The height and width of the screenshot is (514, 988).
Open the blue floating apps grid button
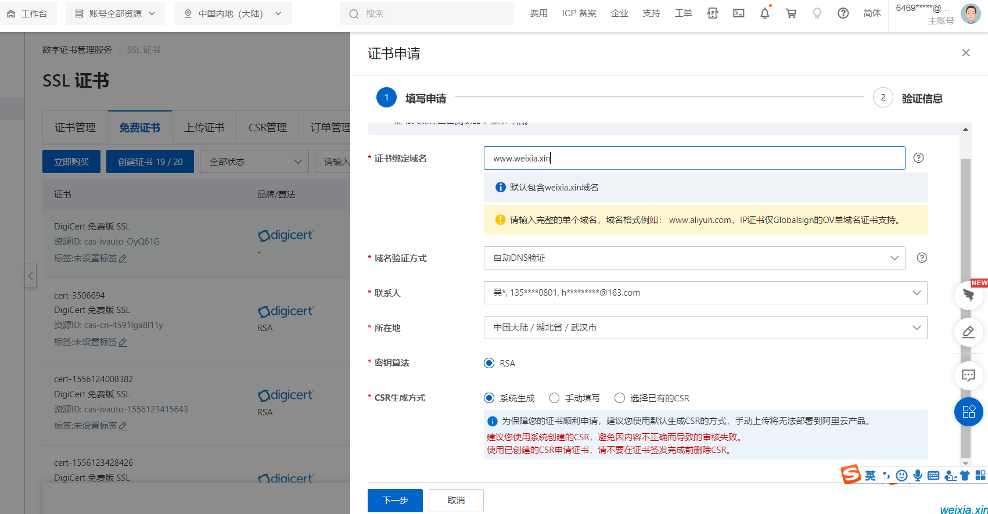tap(969, 412)
